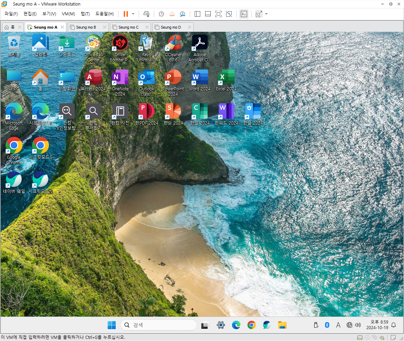Open the snapshot manager
This screenshot has width=404, height=341.
[182, 14]
